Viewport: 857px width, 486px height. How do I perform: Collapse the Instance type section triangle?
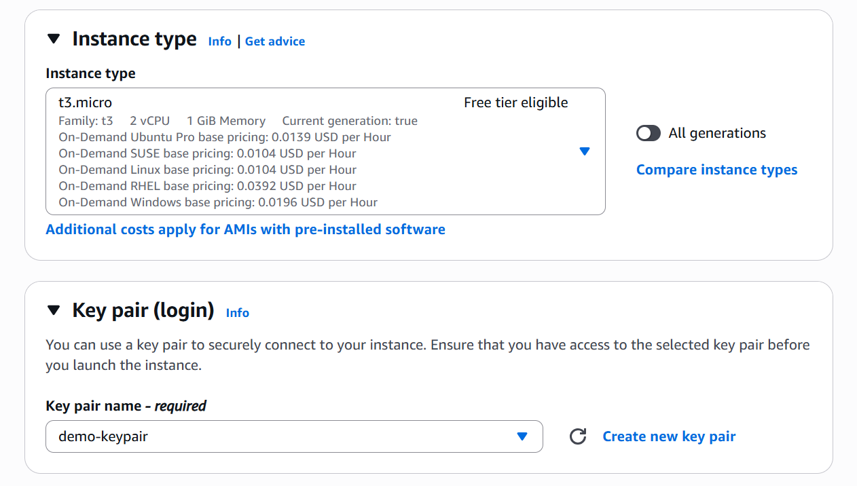point(54,39)
